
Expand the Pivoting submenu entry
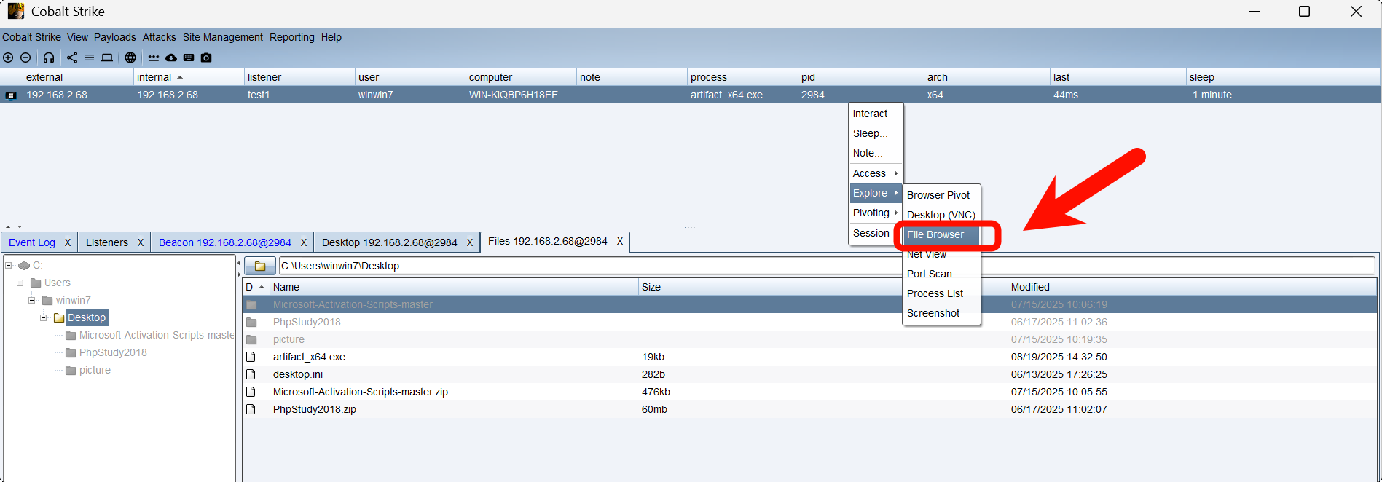click(875, 213)
